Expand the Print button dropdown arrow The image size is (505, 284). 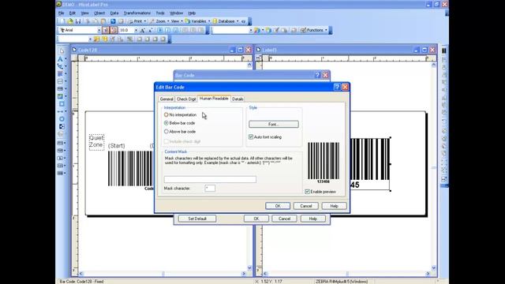(x=145, y=21)
